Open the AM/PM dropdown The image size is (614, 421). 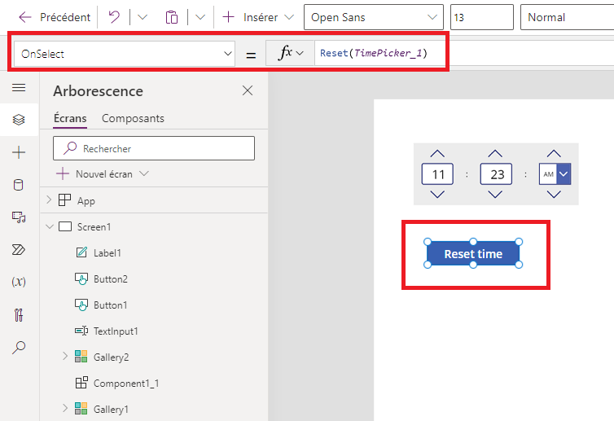pyautogui.click(x=564, y=174)
